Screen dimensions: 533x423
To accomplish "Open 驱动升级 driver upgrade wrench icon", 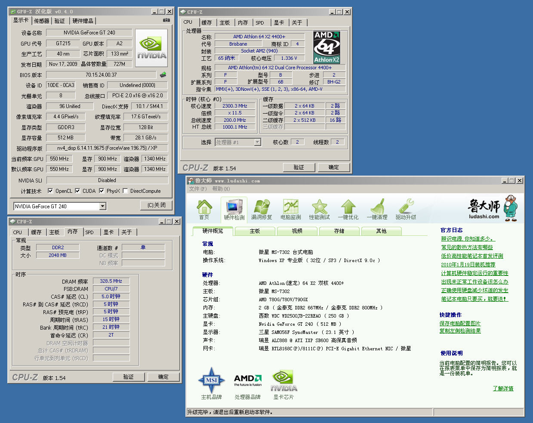I will coord(406,210).
